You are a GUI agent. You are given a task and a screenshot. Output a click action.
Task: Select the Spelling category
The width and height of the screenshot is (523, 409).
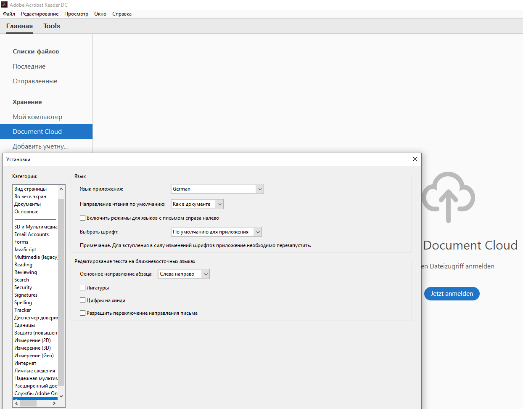pos(23,303)
